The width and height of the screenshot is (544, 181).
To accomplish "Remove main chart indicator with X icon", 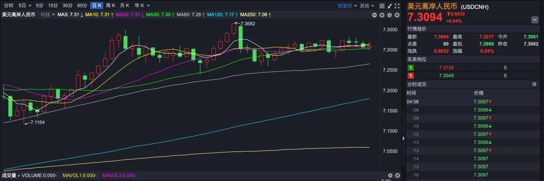I will (397, 15).
